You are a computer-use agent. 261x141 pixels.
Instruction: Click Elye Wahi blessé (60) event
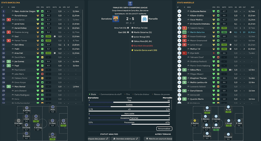click(142, 46)
